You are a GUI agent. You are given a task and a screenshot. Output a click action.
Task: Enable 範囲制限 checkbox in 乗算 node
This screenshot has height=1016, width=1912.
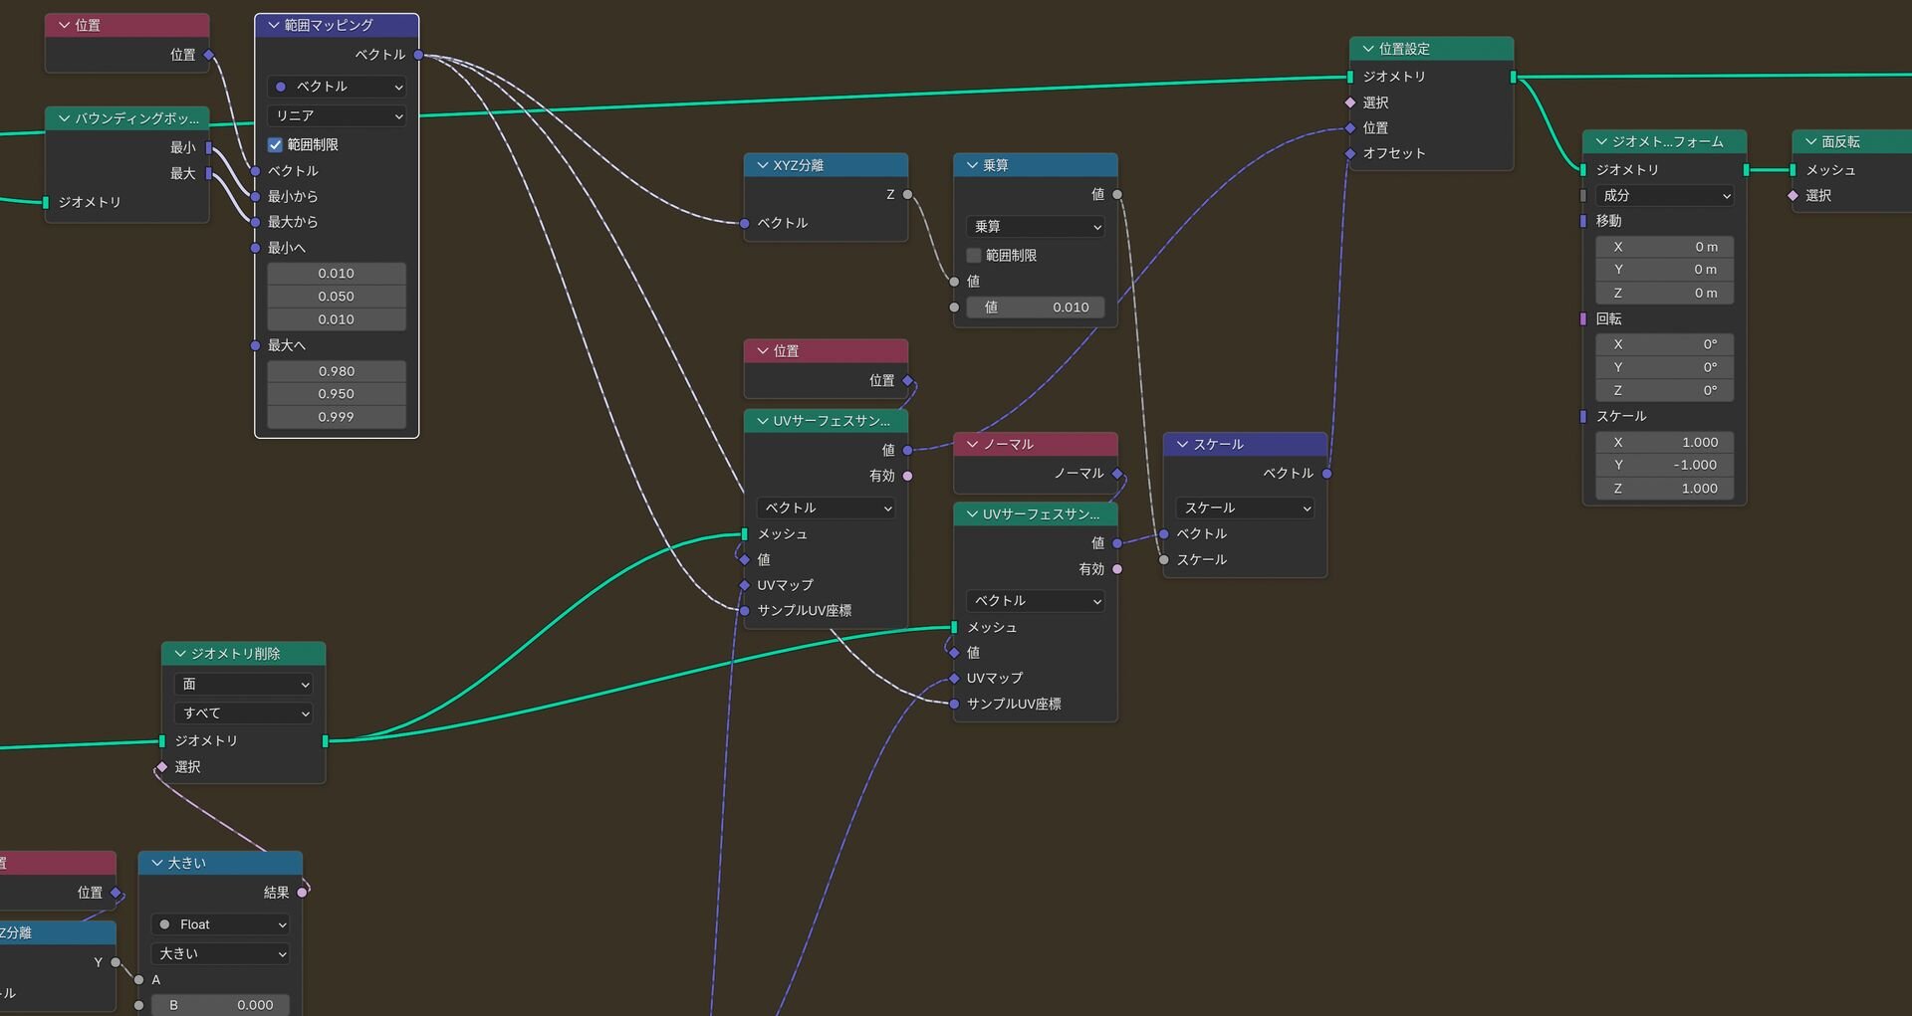click(974, 256)
